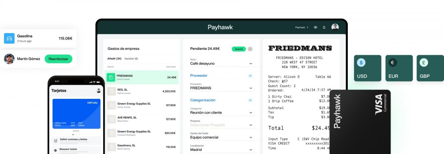Viewport: 444px width, 154px height.
Task: Select the Gasolinera, SL expense row
Action: [x=142, y=147]
